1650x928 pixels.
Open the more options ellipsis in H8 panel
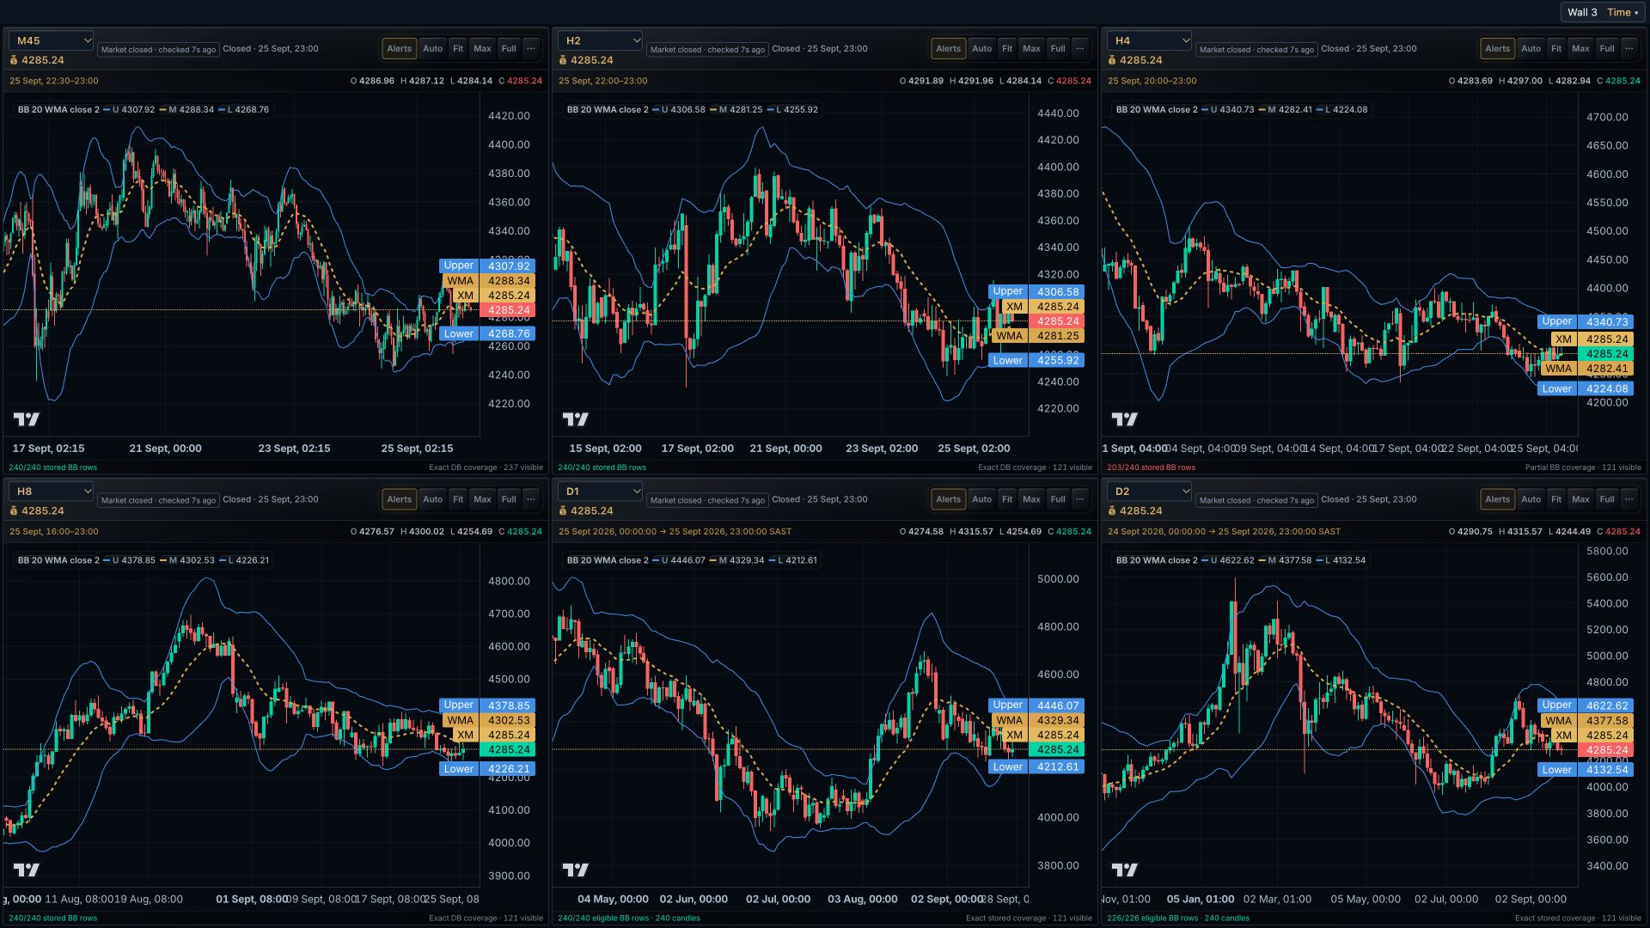(x=531, y=499)
